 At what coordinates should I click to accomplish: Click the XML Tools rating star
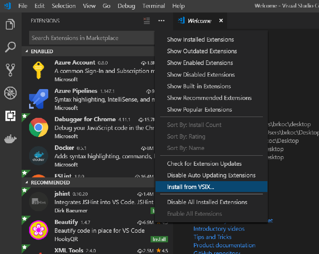click(159, 250)
